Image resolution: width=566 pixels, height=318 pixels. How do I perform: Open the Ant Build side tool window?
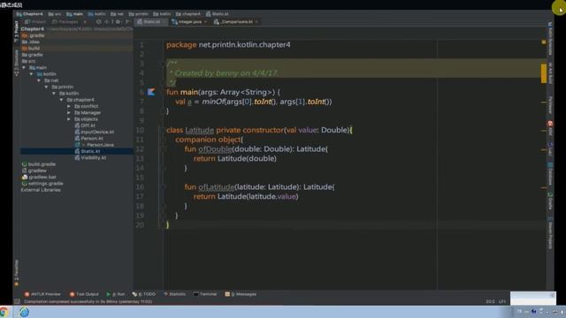point(550,73)
